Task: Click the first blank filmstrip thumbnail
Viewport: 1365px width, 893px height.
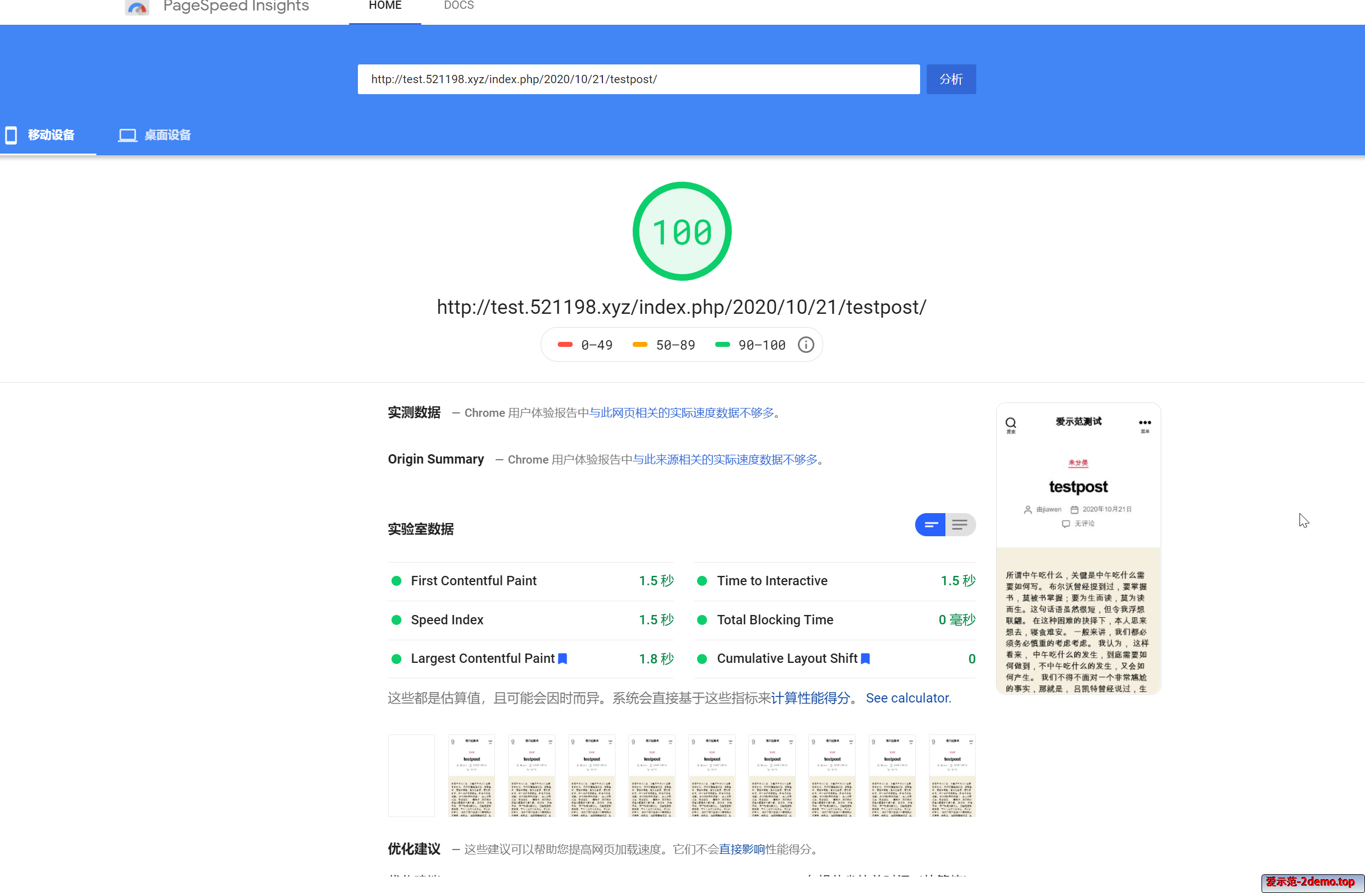Action: pyautogui.click(x=411, y=775)
